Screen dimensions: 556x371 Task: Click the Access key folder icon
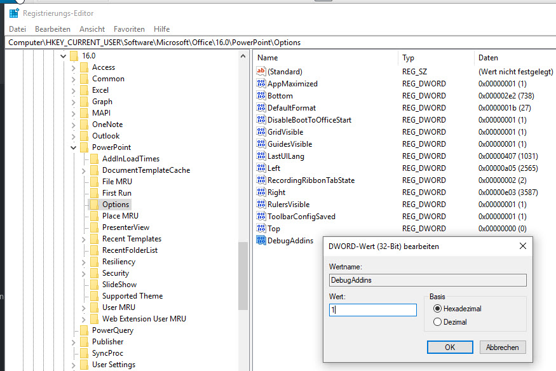pyautogui.click(x=84, y=67)
